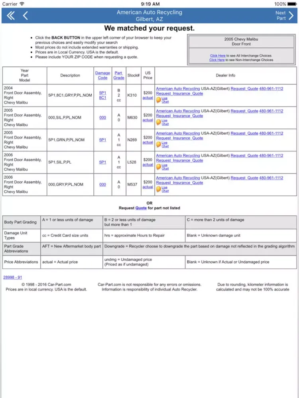The width and height of the screenshot is (299, 398).
Task: Open American Auto Recycling link in M630 row
Action: tap(178, 111)
